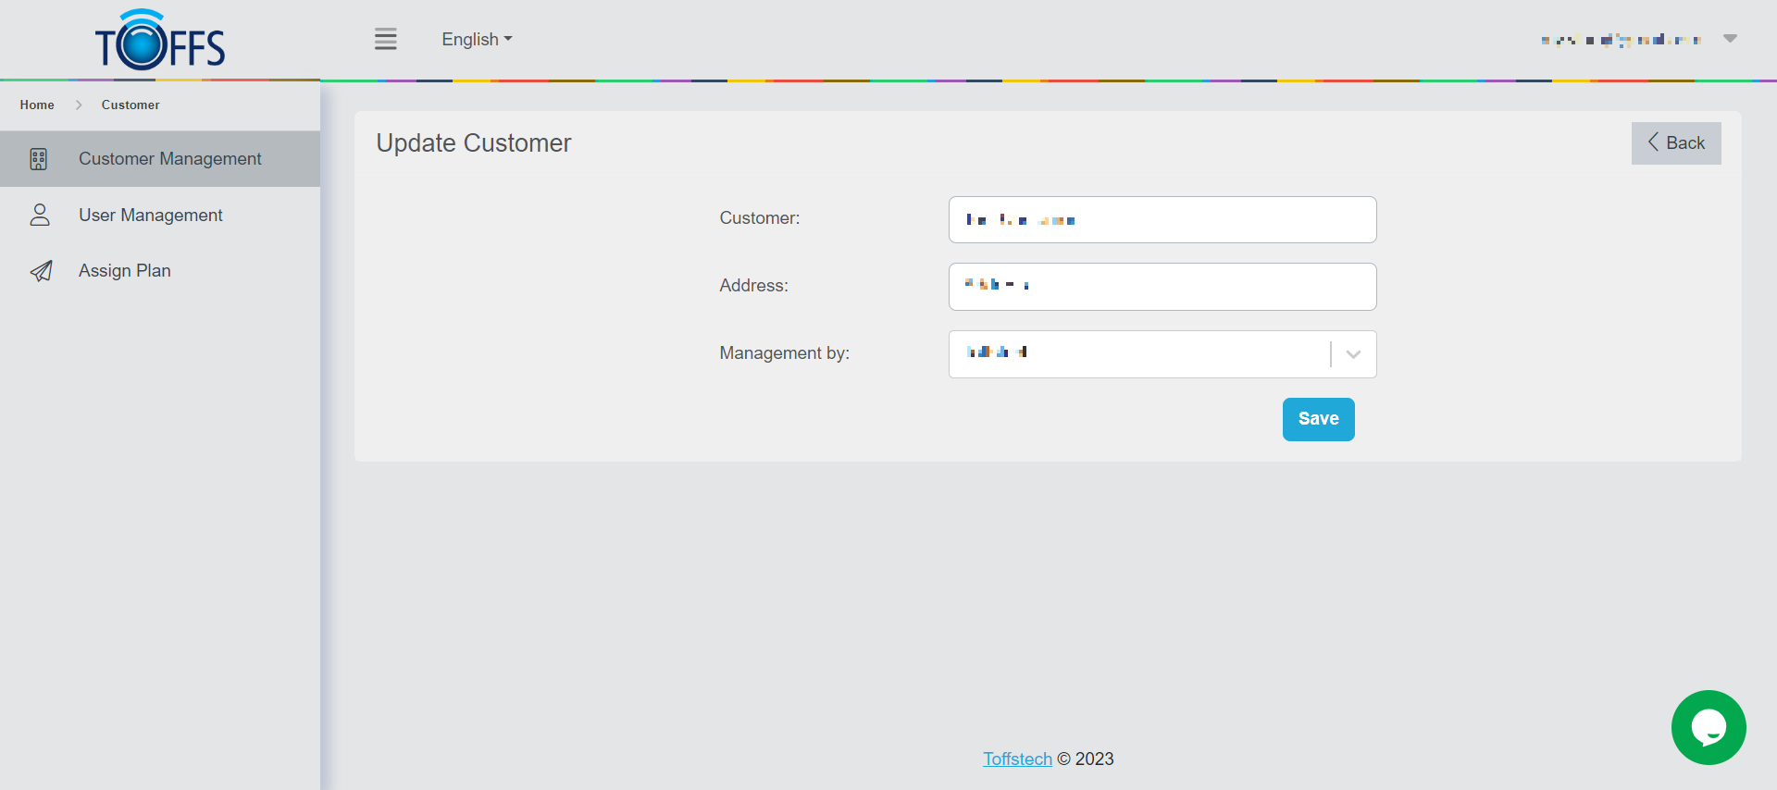Click the TOFFS logo
Viewport: 1777px width, 790px height.
click(160, 41)
